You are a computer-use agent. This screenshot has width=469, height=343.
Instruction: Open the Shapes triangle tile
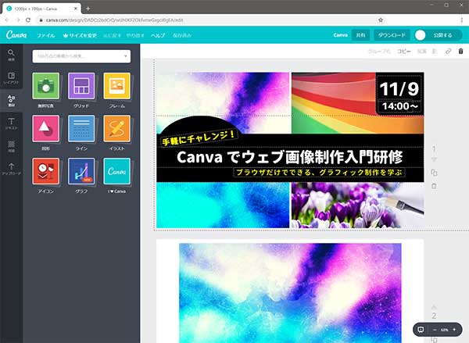point(46,129)
